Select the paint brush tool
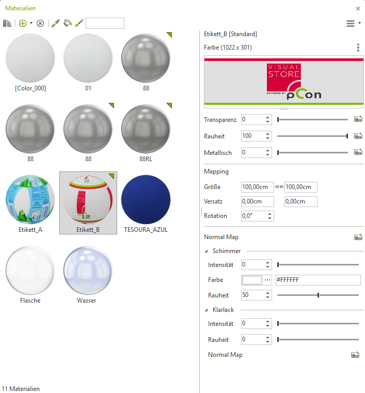 tap(78, 23)
